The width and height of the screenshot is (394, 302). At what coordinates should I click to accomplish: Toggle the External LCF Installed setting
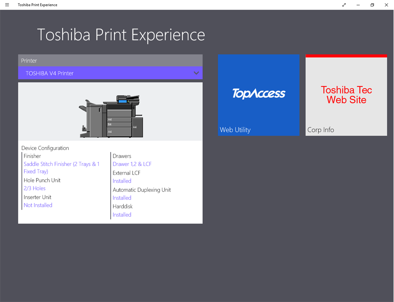pos(122,181)
